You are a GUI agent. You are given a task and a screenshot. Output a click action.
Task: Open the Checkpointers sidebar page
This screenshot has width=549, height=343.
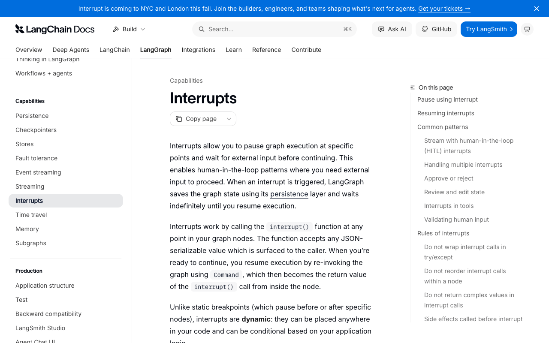coord(66,130)
